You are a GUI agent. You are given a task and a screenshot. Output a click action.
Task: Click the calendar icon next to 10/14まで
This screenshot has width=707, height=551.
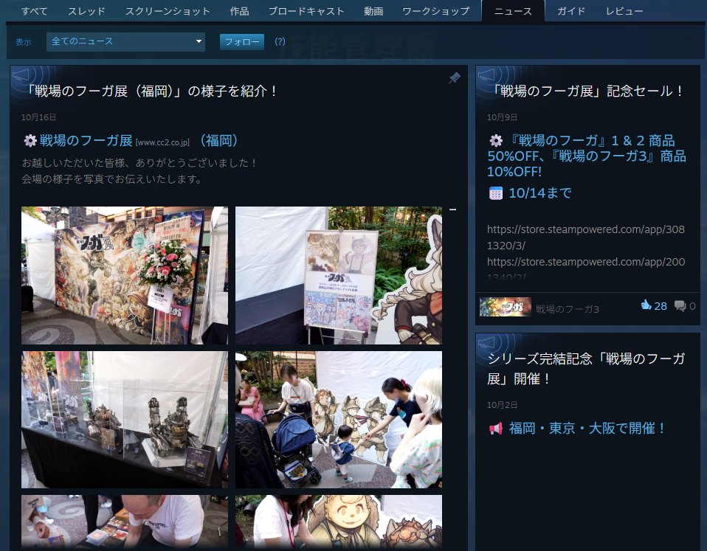495,193
